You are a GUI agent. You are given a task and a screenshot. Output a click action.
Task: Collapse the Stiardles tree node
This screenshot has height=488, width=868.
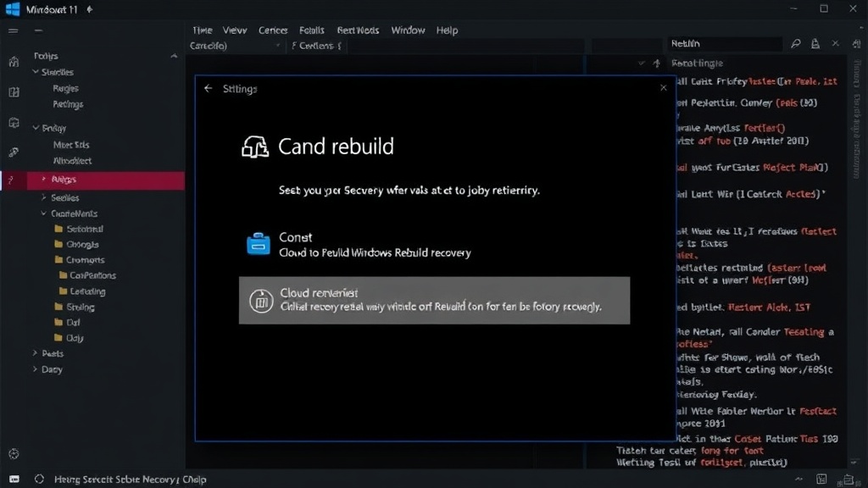click(36, 72)
